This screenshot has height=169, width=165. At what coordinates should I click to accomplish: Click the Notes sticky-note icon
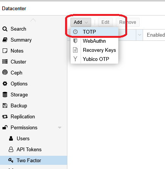[5, 51]
